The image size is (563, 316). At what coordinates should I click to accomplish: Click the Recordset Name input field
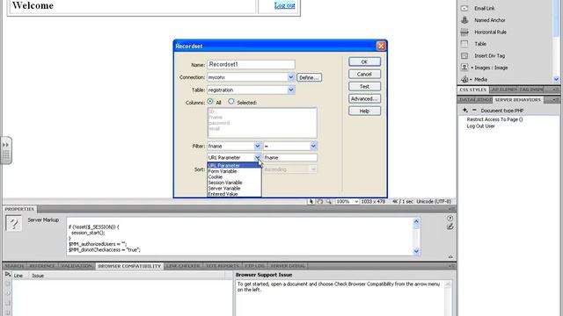(251, 64)
